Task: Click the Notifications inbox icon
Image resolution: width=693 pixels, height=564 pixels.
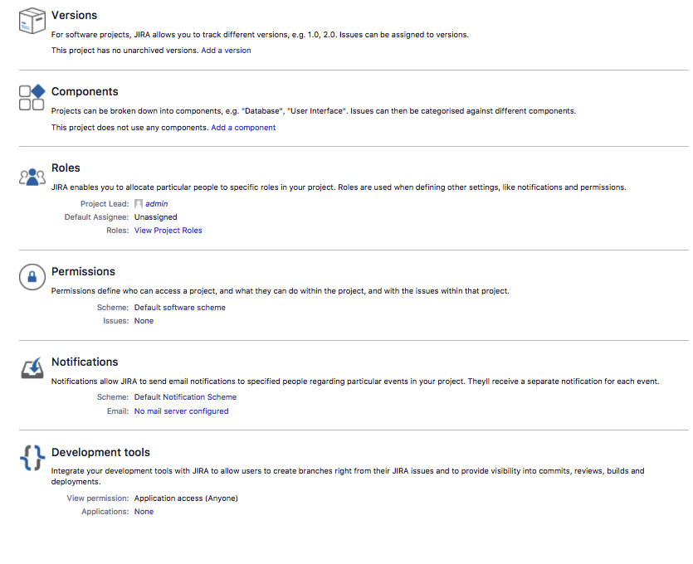Action: (32, 368)
